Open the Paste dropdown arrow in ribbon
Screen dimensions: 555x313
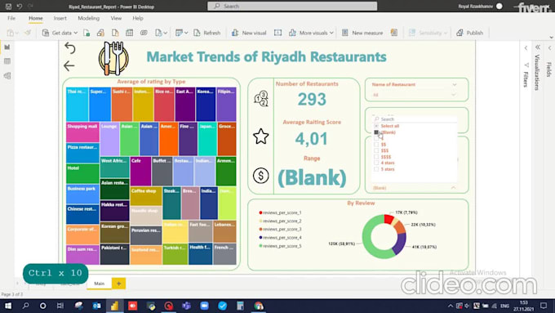click(16, 33)
